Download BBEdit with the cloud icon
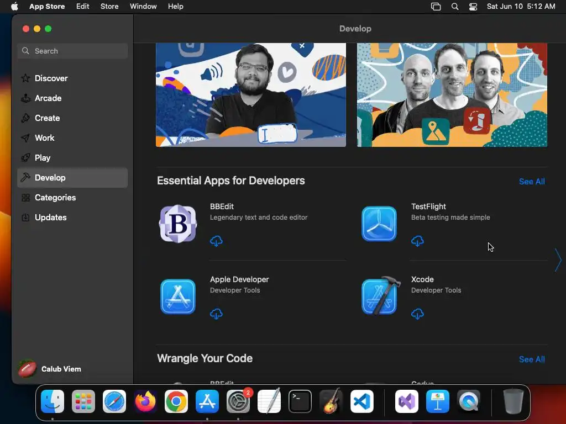Screen dimensions: 566x424 (216, 241)
